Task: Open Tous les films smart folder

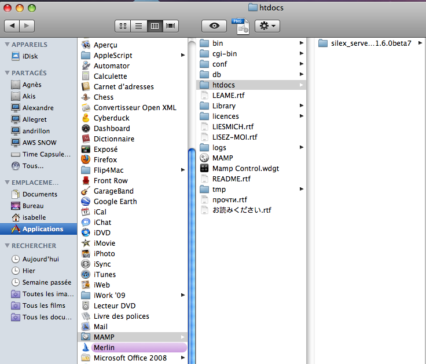Action: [x=38, y=305]
